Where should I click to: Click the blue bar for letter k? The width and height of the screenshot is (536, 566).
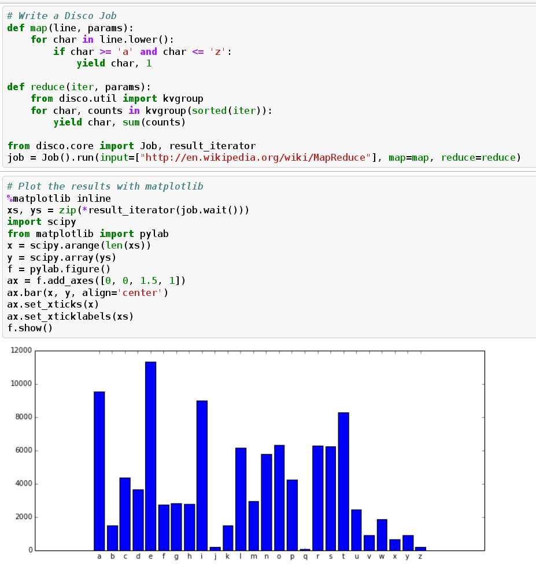228,538
